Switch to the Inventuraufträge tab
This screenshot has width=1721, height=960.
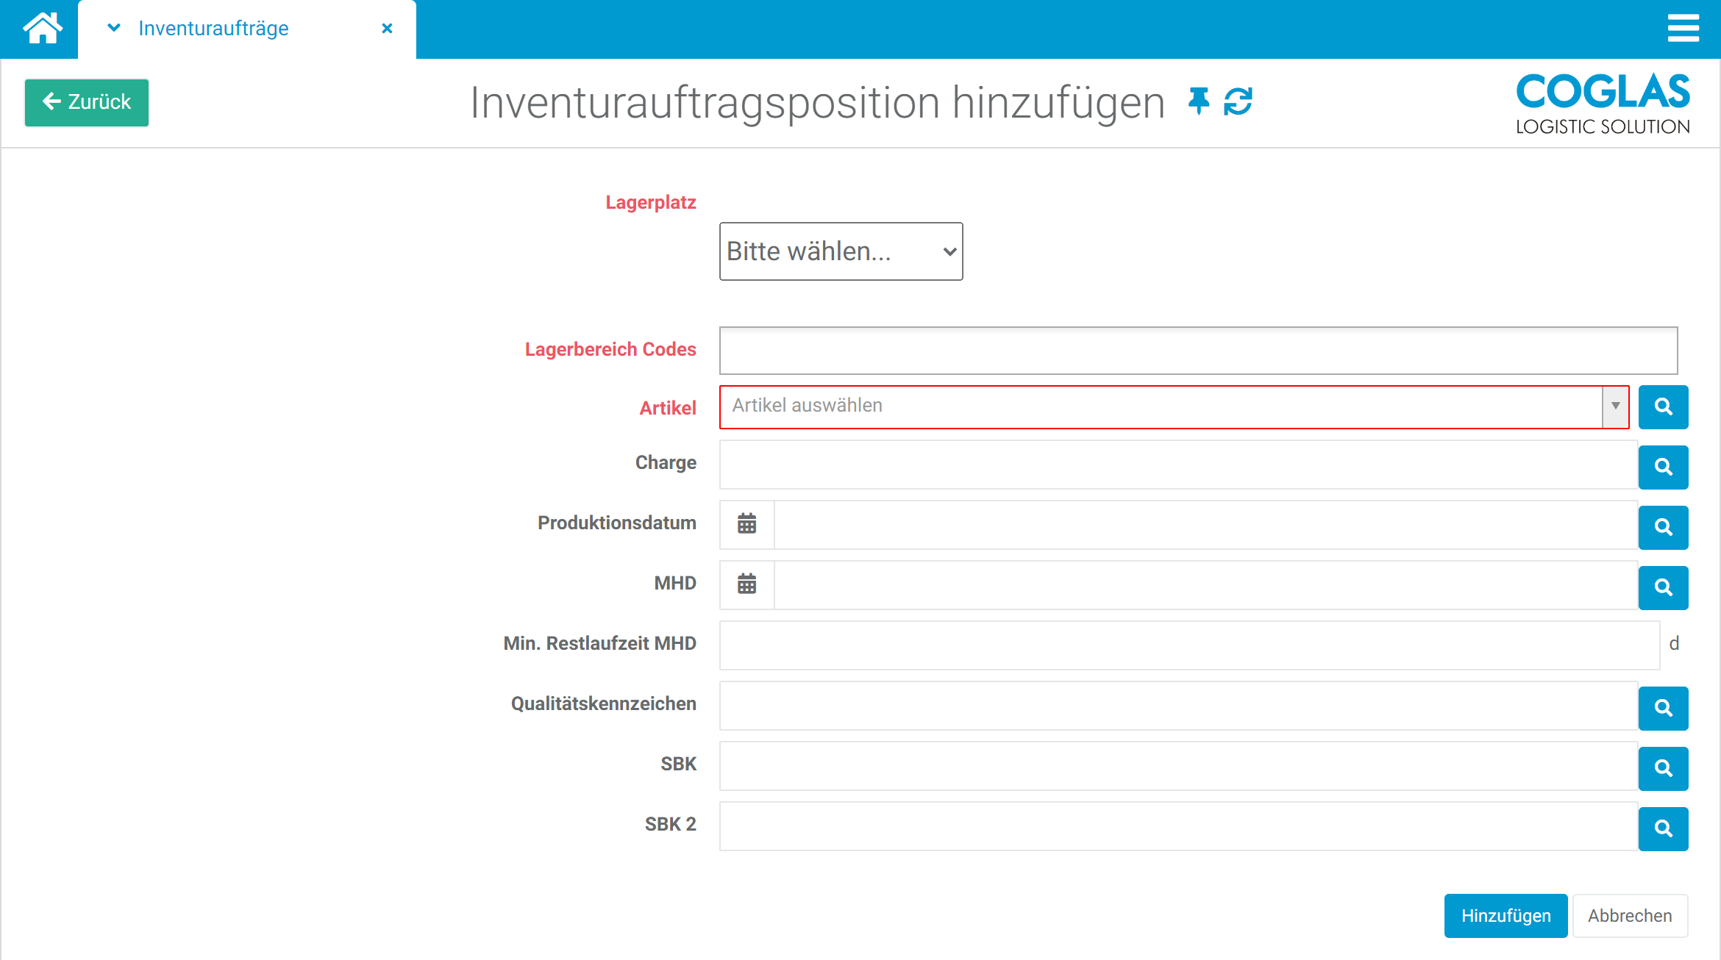pos(213,28)
